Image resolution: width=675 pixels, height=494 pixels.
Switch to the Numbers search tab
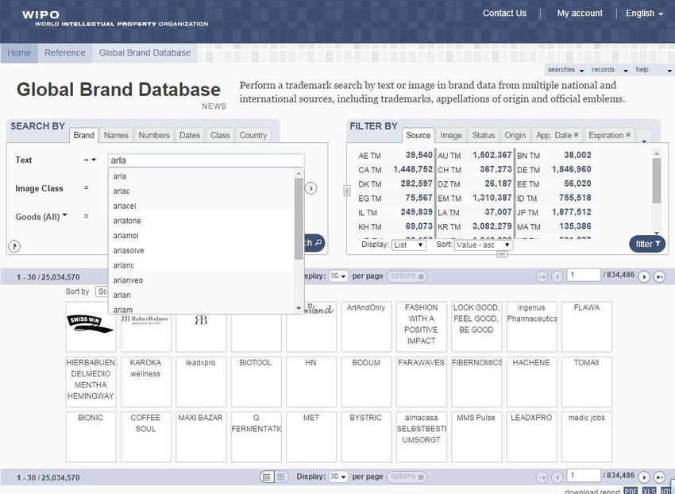pos(154,135)
